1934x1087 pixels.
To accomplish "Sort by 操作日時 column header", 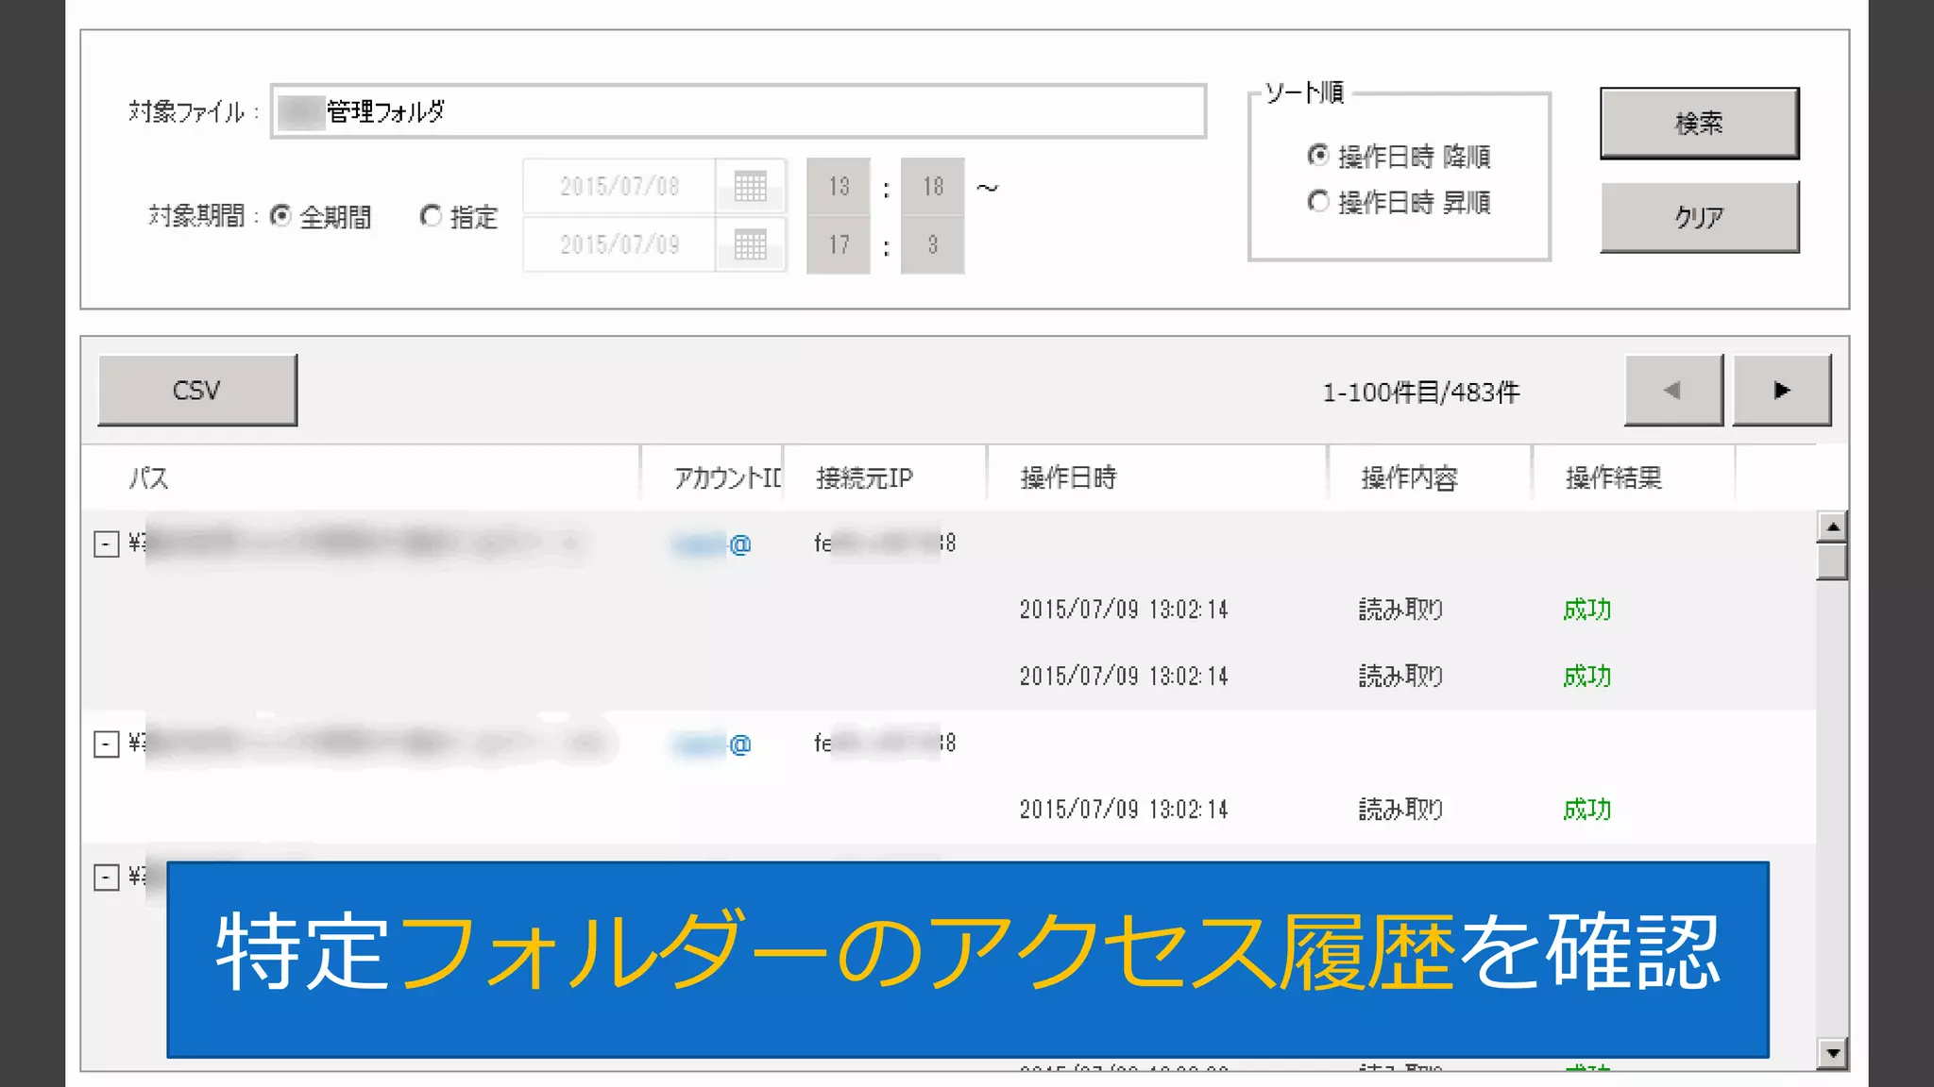I will (1067, 477).
